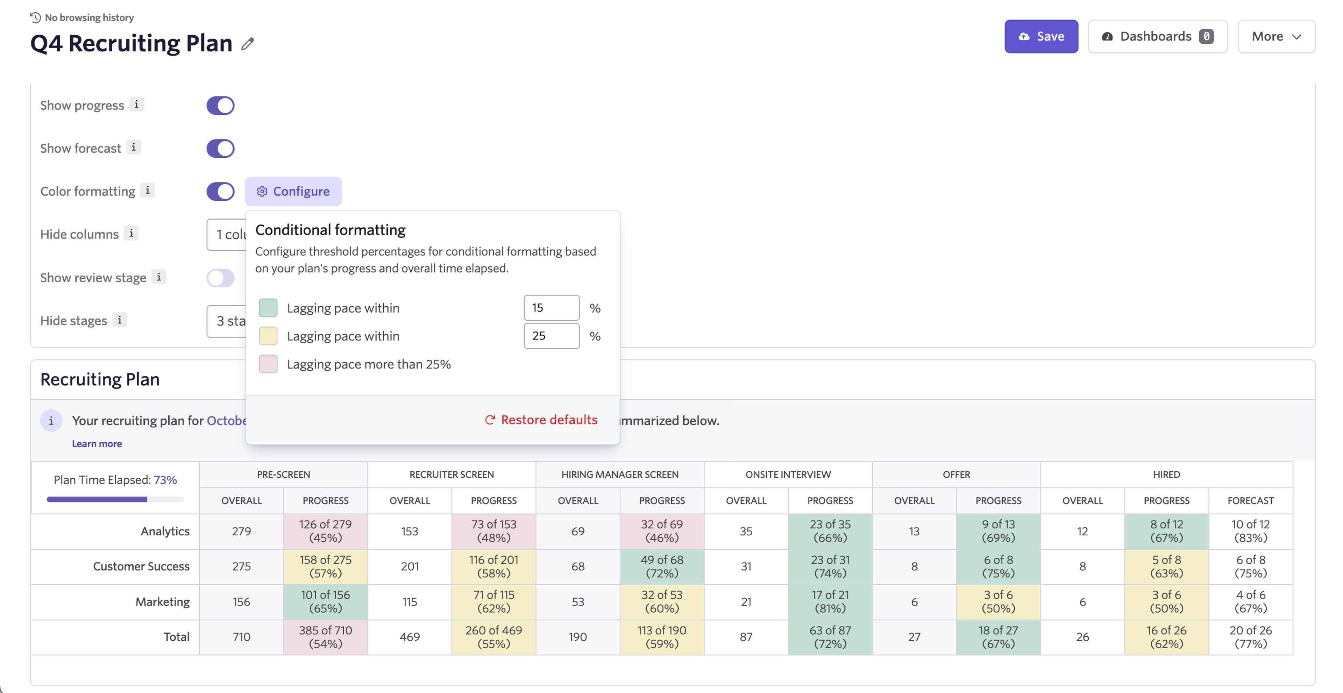
Task: Click the HIRING MANAGER SCREEN column header
Action: click(619, 475)
